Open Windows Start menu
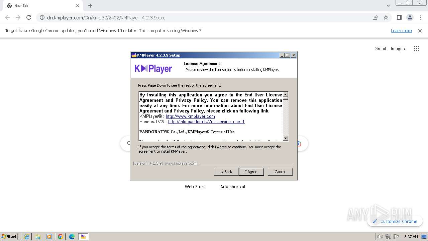The image size is (428, 241). (9, 236)
